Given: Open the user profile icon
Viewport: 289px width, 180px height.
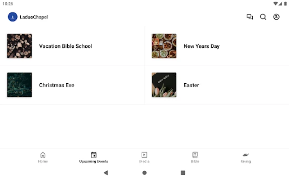Looking at the screenshot, I should tap(276, 17).
